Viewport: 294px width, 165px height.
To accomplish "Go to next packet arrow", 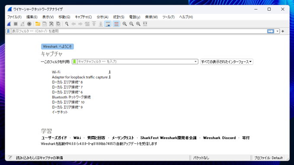I will pyautogui.click(x=80, y=24).
